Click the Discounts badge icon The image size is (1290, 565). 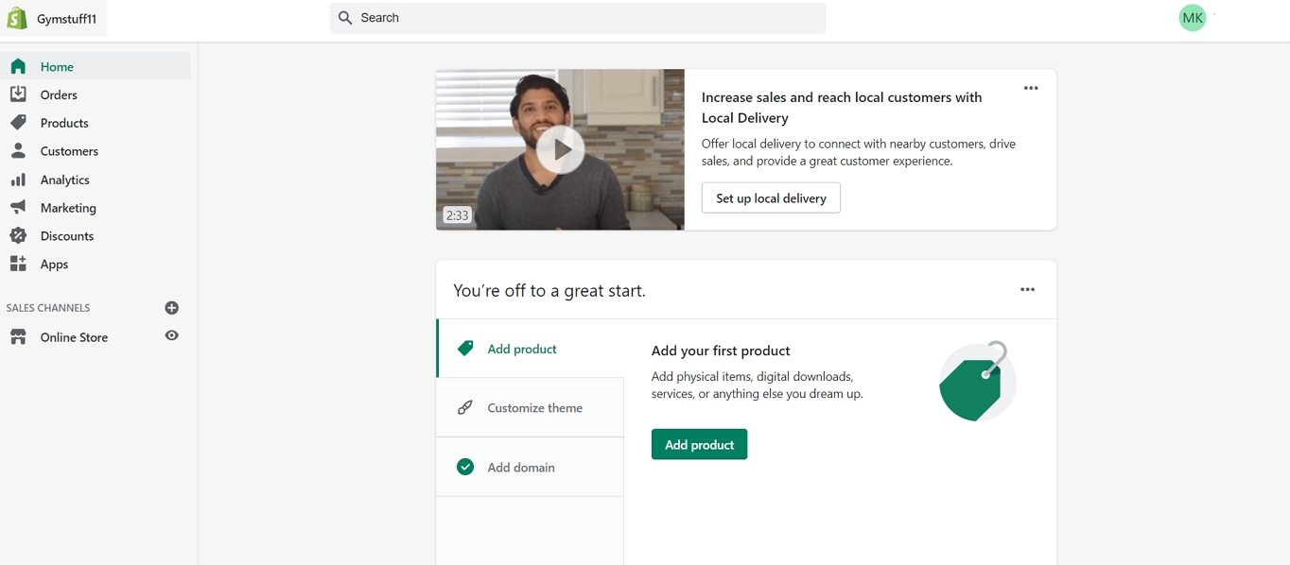point(18,236)
